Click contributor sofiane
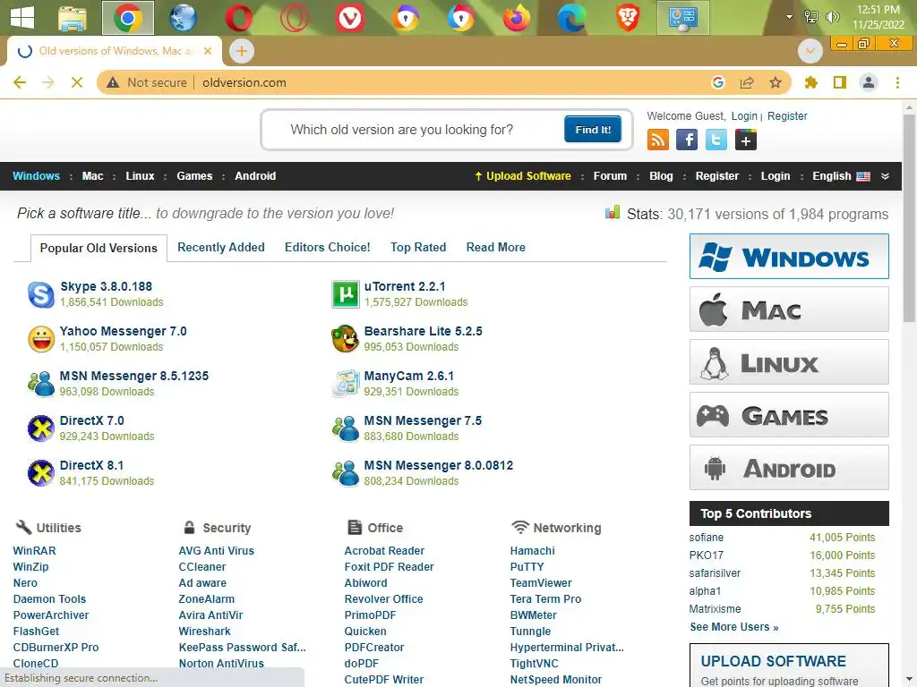 (x=706, y=538)
